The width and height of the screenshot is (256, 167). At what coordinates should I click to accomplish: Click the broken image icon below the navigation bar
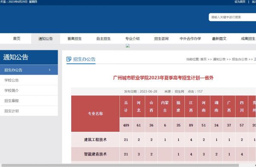coord(128,46)
